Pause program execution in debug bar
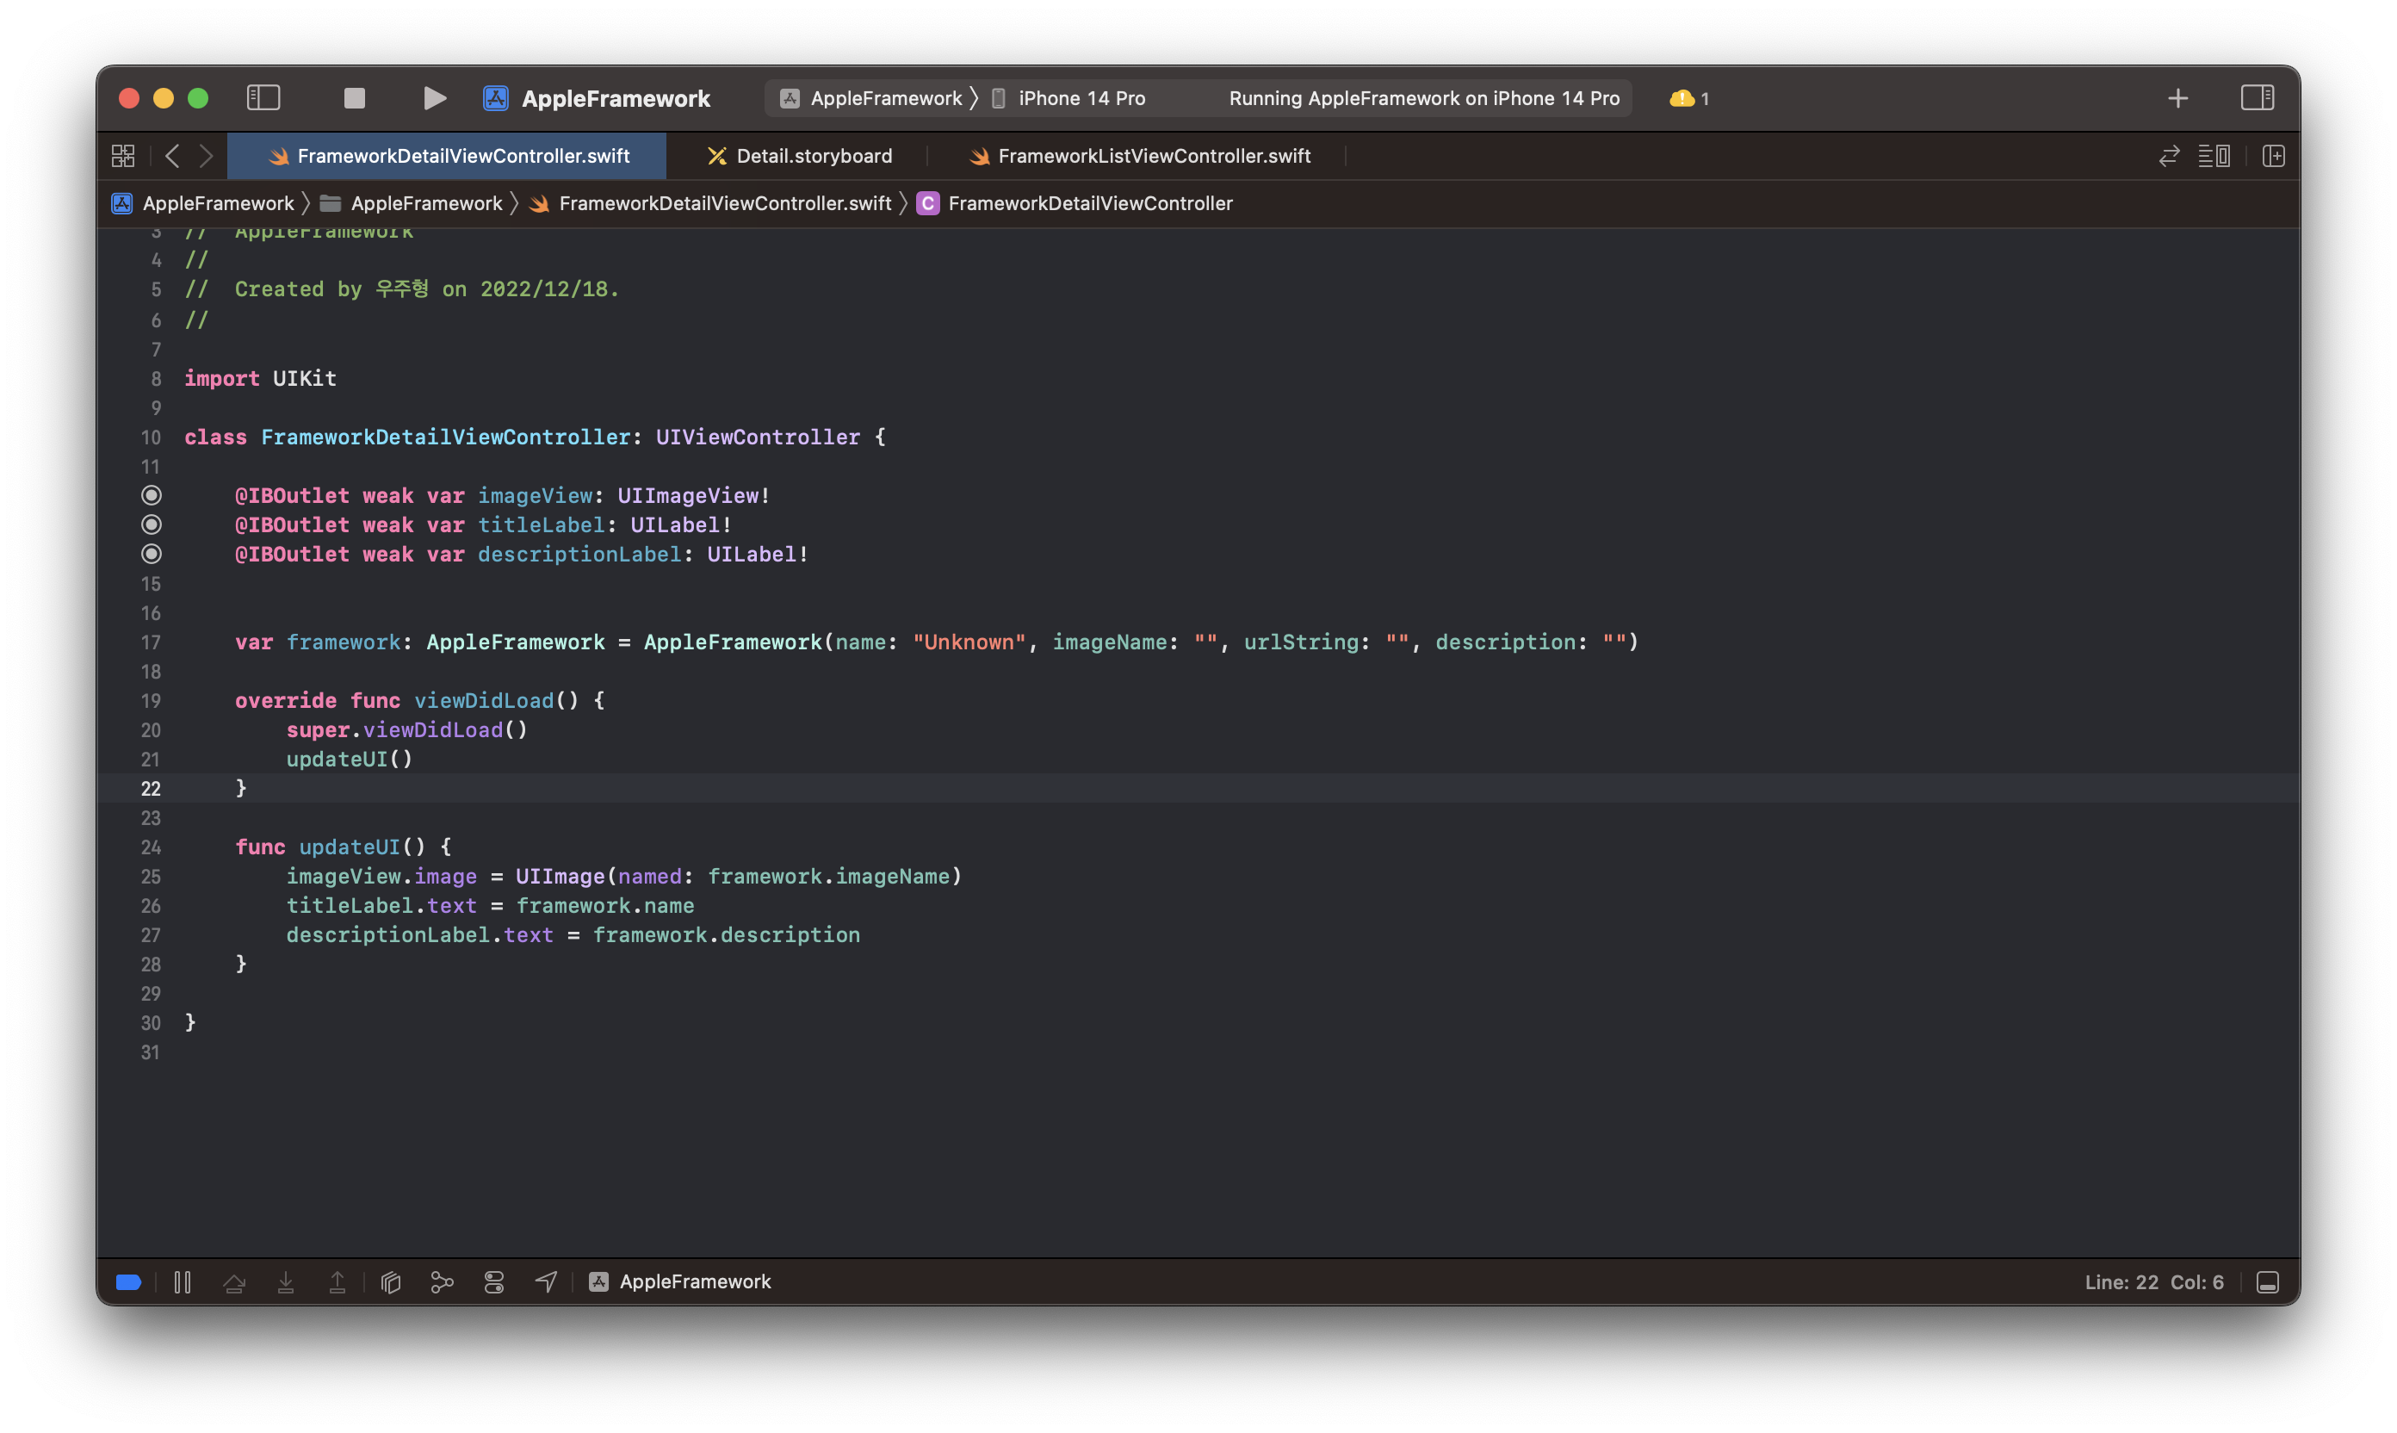The image size is (2397, 1433). pos(183,1281)
